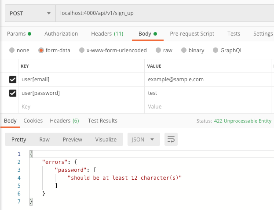Open the JSON format dropdown
The width and height of the screenshot is (274, 210).
(144, 139)
